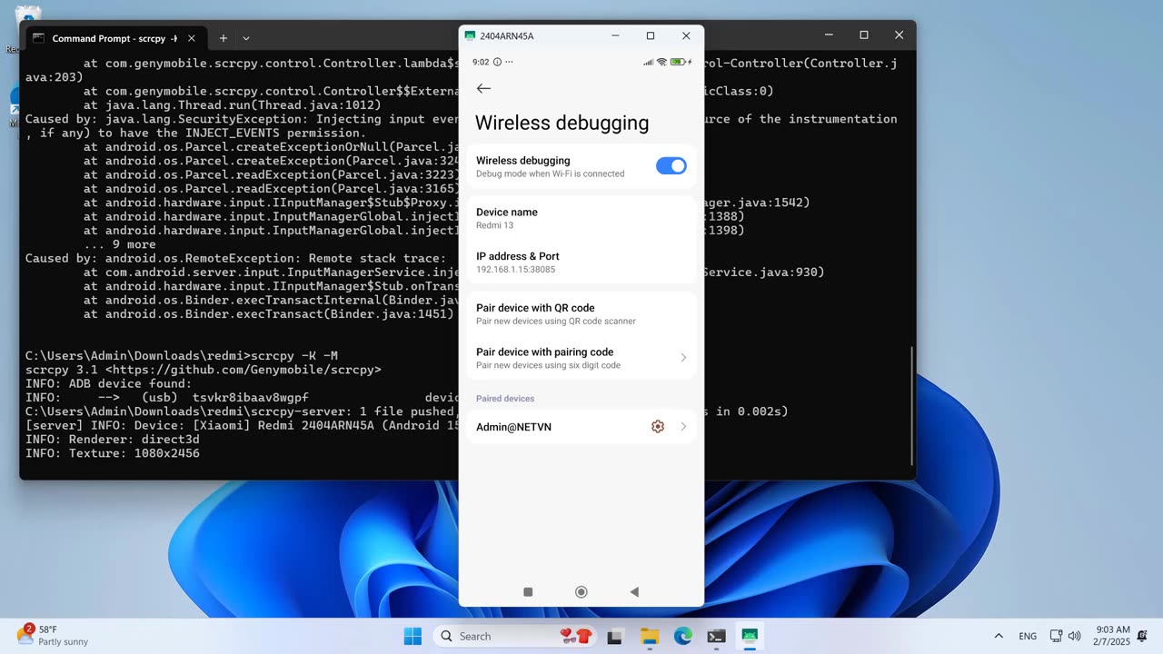Viewport: 1163px width, 654px height.
Task: Close the Command Prompt - scrcpy tab
Action: pyautogui.click(x=192, y=38)
